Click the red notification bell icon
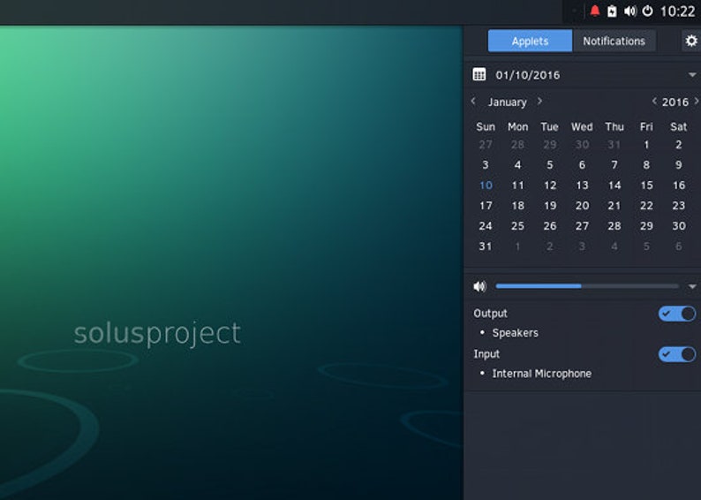Screen dimensions: 701x500 (x=594, y=11)
